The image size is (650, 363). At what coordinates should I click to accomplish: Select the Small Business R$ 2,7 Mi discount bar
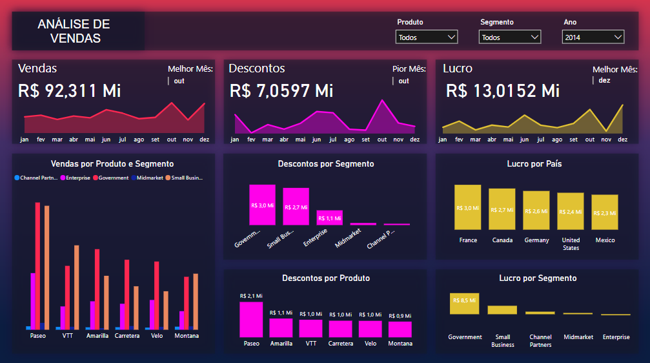[x=296, y=207]
